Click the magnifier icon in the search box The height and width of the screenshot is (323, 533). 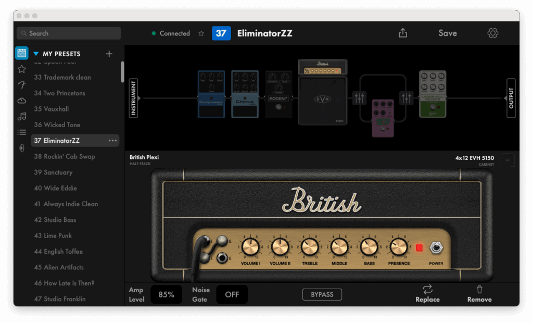[x=24, y=33]
